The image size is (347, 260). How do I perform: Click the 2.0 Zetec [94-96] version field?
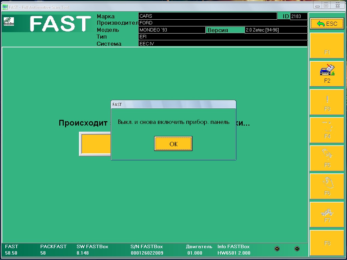pyautogui.click(x=276, y=30)
